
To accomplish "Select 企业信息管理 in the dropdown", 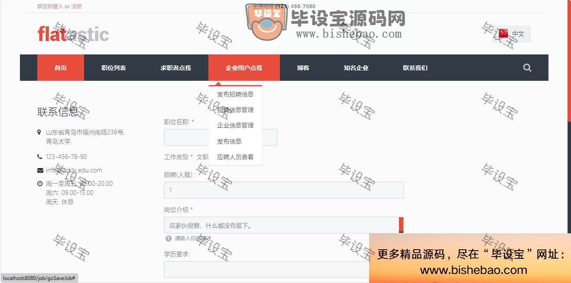I will (235, 125).
